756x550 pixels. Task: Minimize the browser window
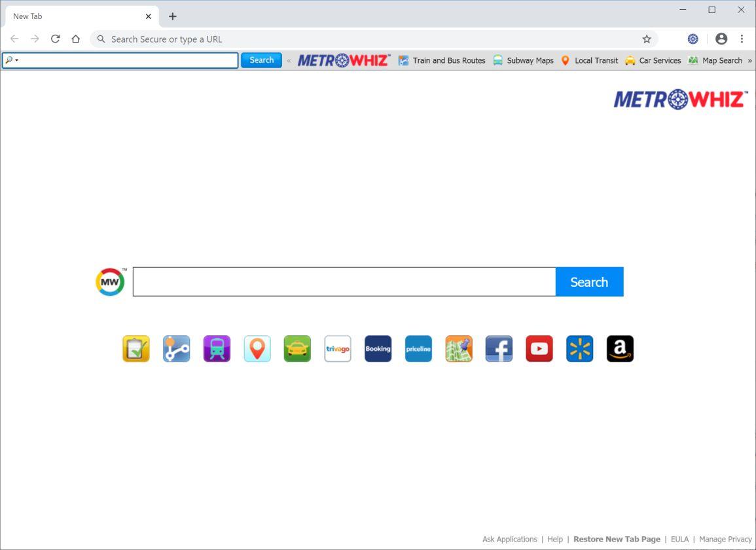tap(683, 10)
